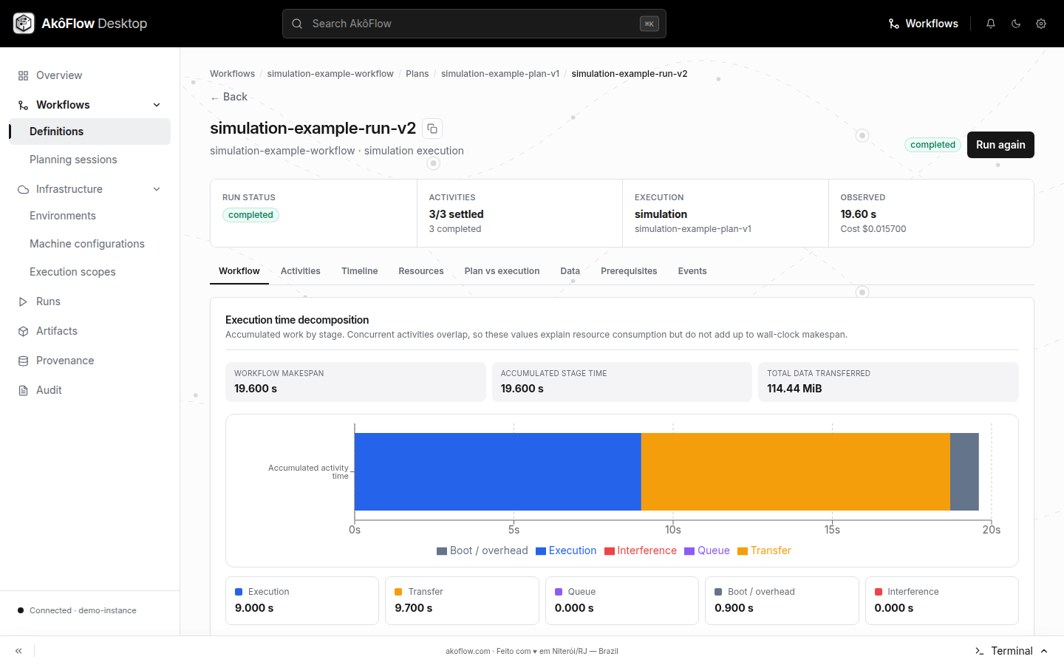Select the Prerequisites tab
Viewport: 1064px width, 665px height.
pyautogui.click(x=629, y=271)
